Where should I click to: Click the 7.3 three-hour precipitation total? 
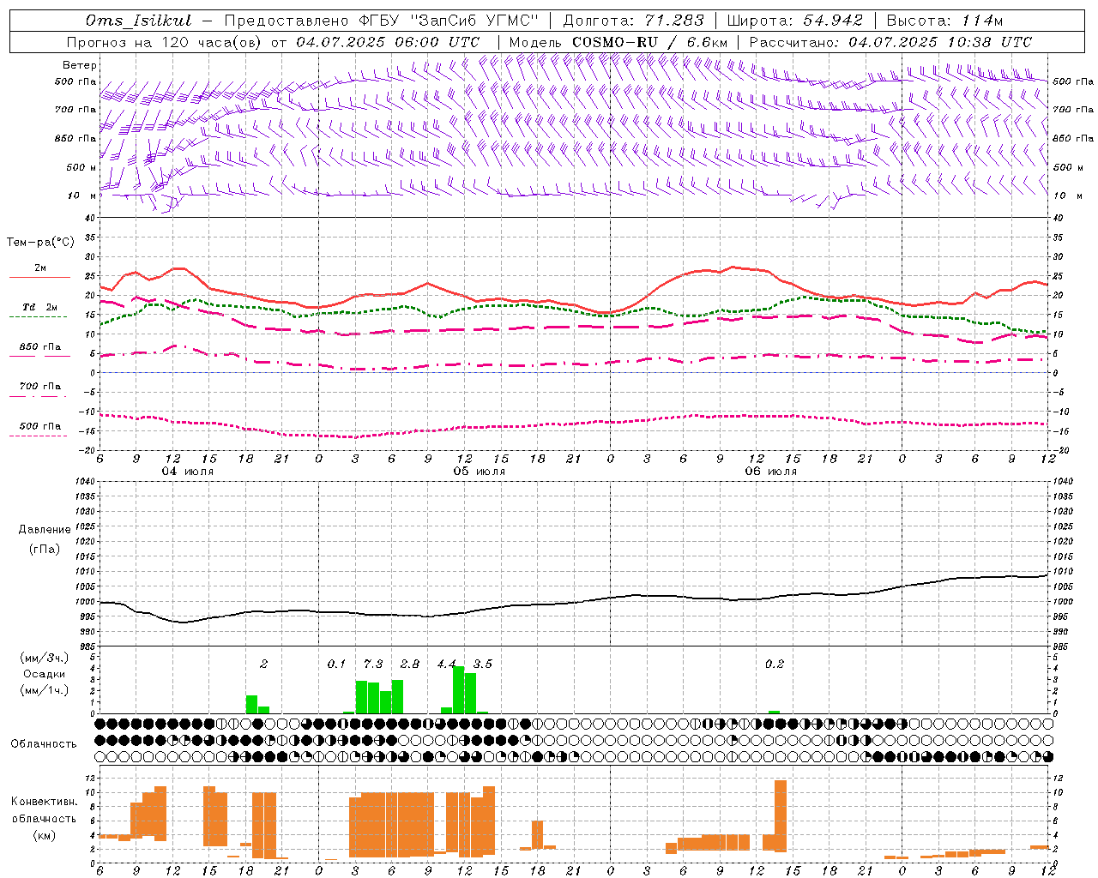[373, 664]
